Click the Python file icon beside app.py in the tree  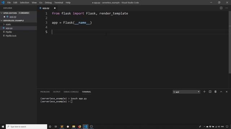click(x=4, y=28)
